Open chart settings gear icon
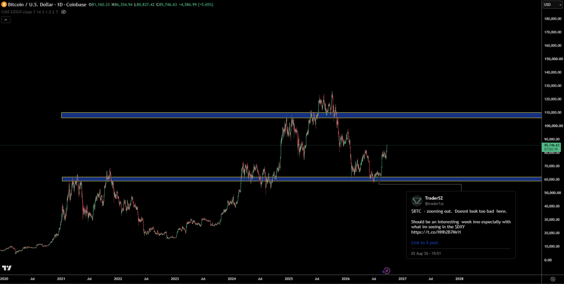Screen dimensions: 564x284 click(x=552, y=278)
